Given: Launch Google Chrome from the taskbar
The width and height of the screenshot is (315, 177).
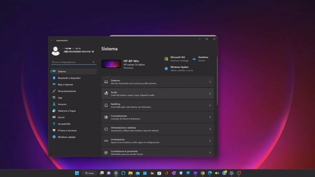Looking at the screenshot, I should pos(202,173).
